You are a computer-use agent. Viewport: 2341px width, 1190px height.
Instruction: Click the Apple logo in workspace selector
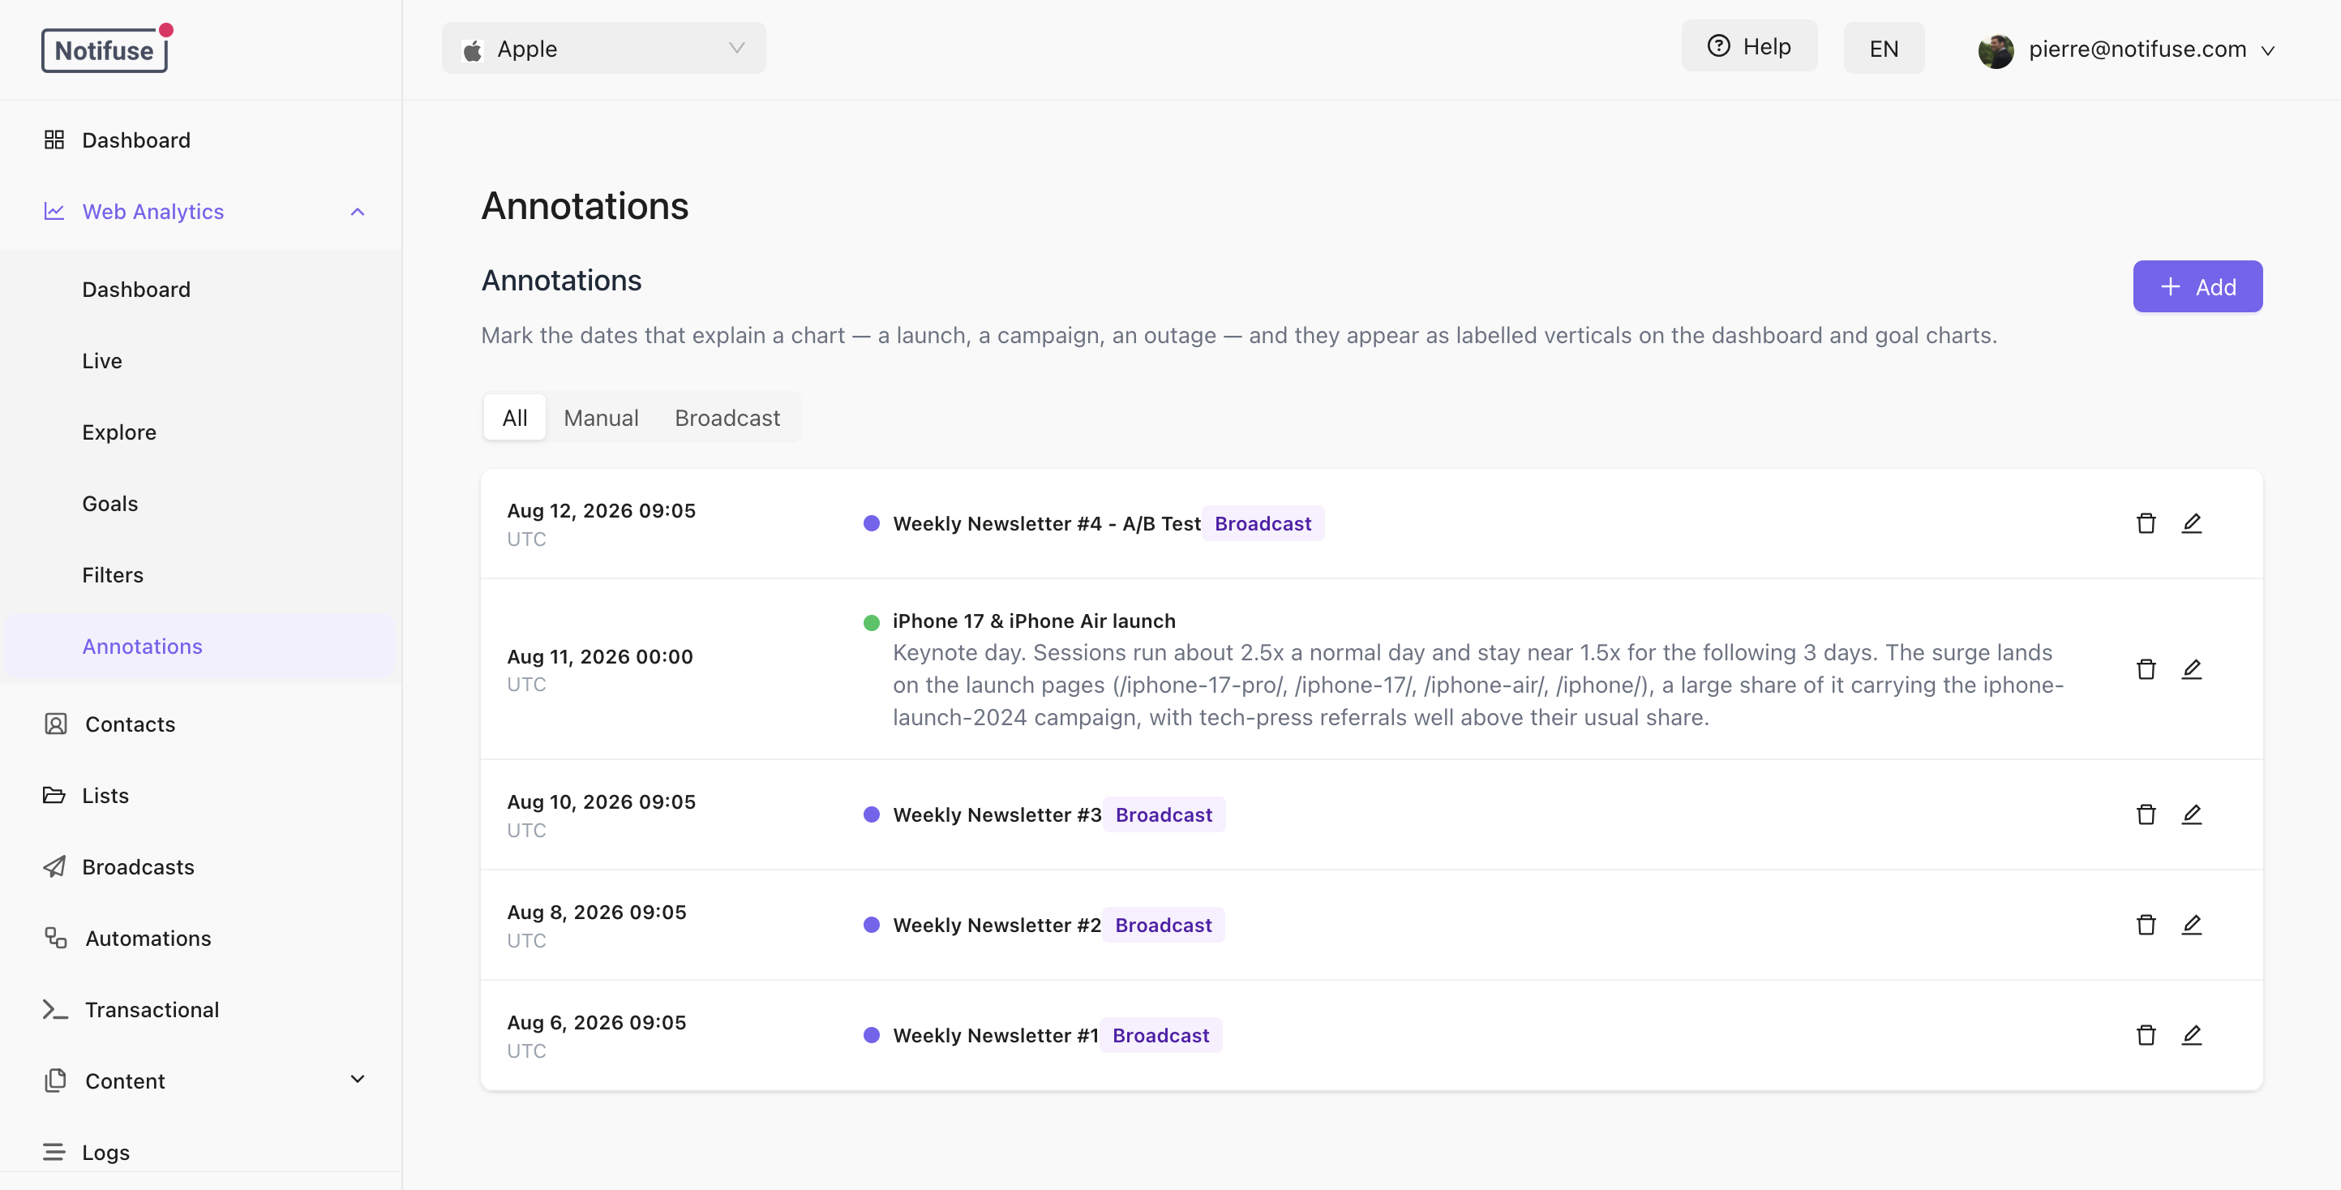[473, 50]
